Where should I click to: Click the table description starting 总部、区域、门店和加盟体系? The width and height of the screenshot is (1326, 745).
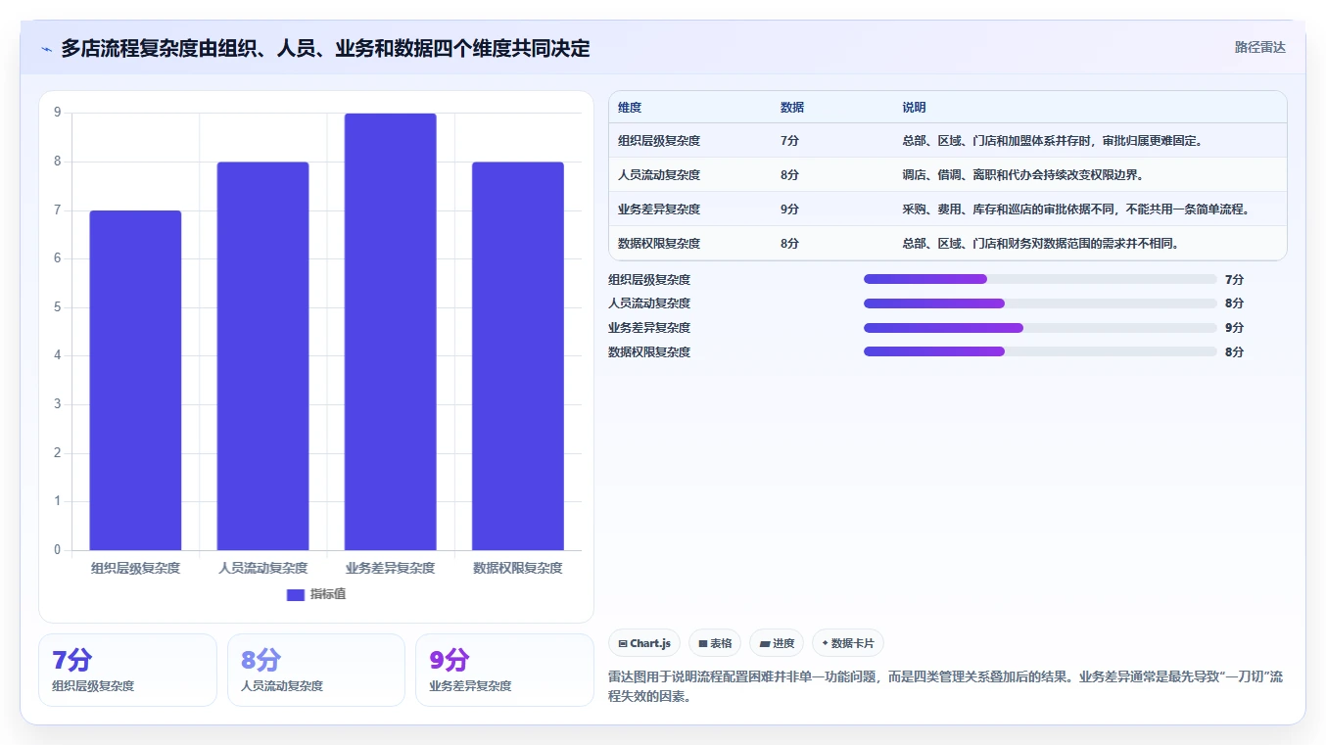pos(1053,141)
